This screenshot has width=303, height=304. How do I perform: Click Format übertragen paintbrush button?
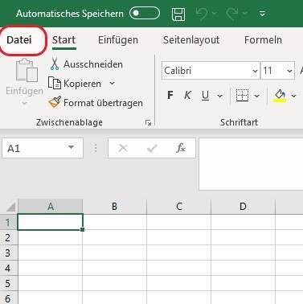coord(96,103)
